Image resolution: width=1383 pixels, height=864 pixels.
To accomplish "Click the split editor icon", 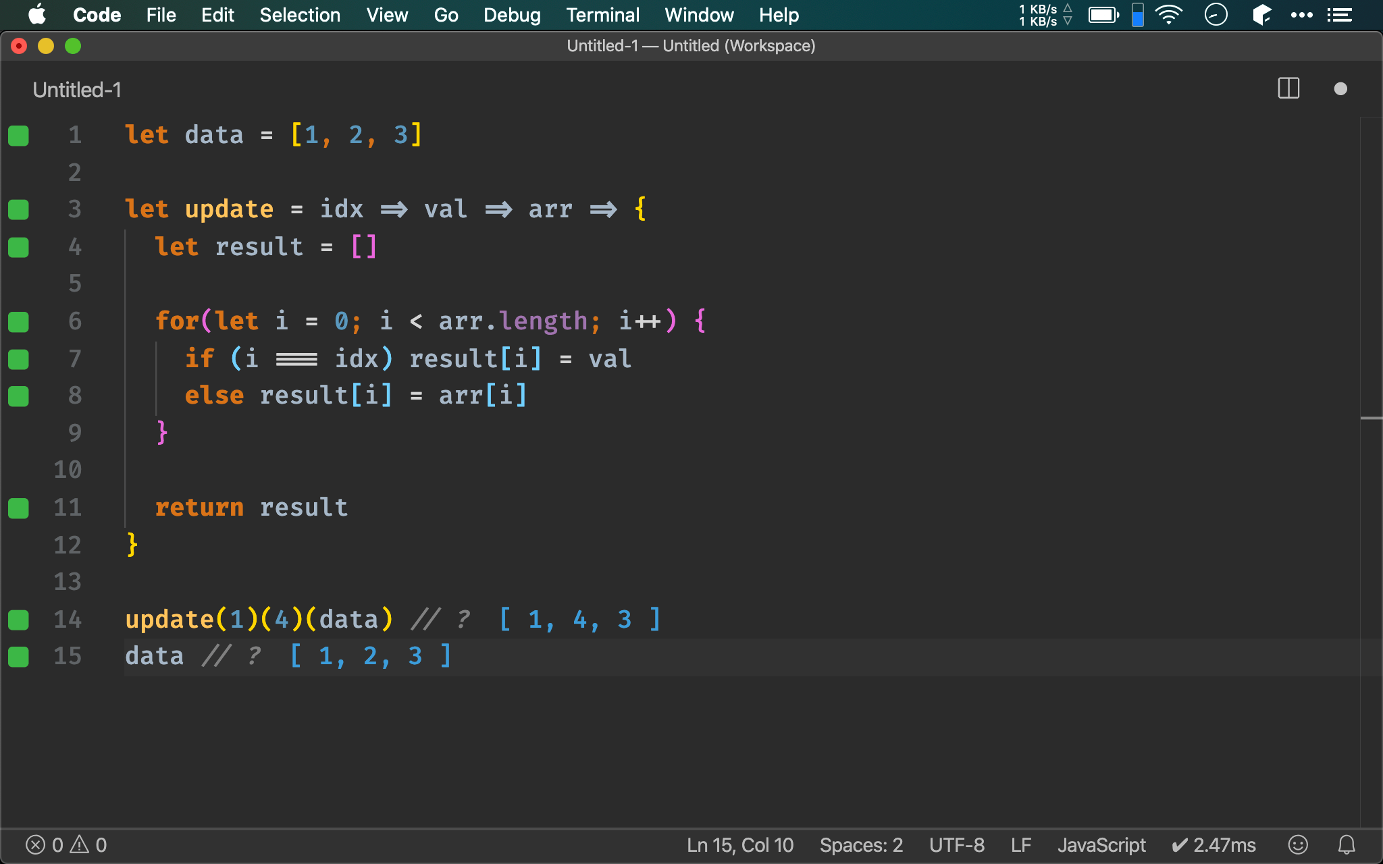I will [x=1288, y=88].
